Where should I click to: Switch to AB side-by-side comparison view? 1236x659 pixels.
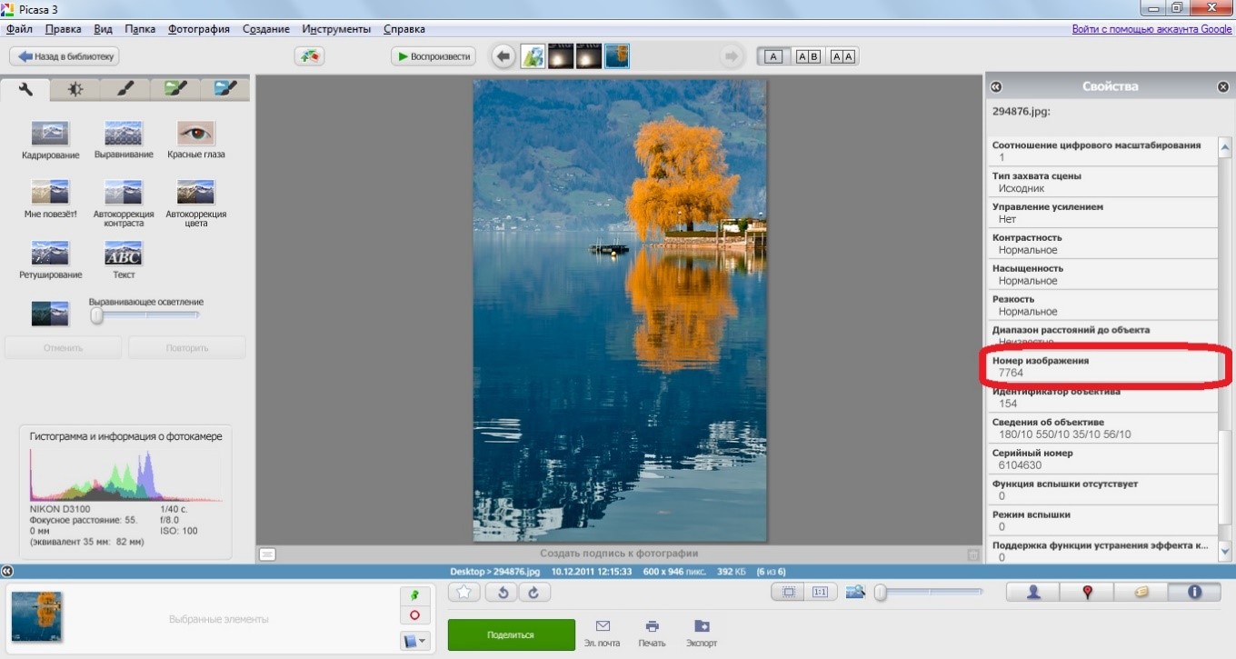pyautogui.click(x=809, y=55)
